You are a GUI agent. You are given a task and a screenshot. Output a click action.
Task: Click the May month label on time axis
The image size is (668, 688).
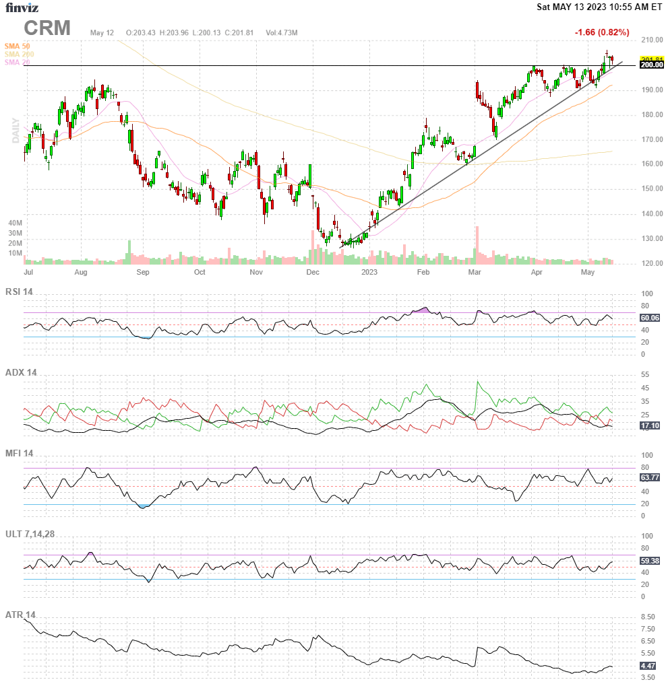click(x=588, y=272)
